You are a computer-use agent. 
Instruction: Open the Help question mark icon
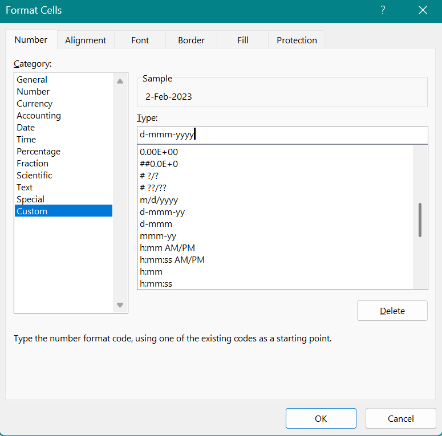(383, 10)
